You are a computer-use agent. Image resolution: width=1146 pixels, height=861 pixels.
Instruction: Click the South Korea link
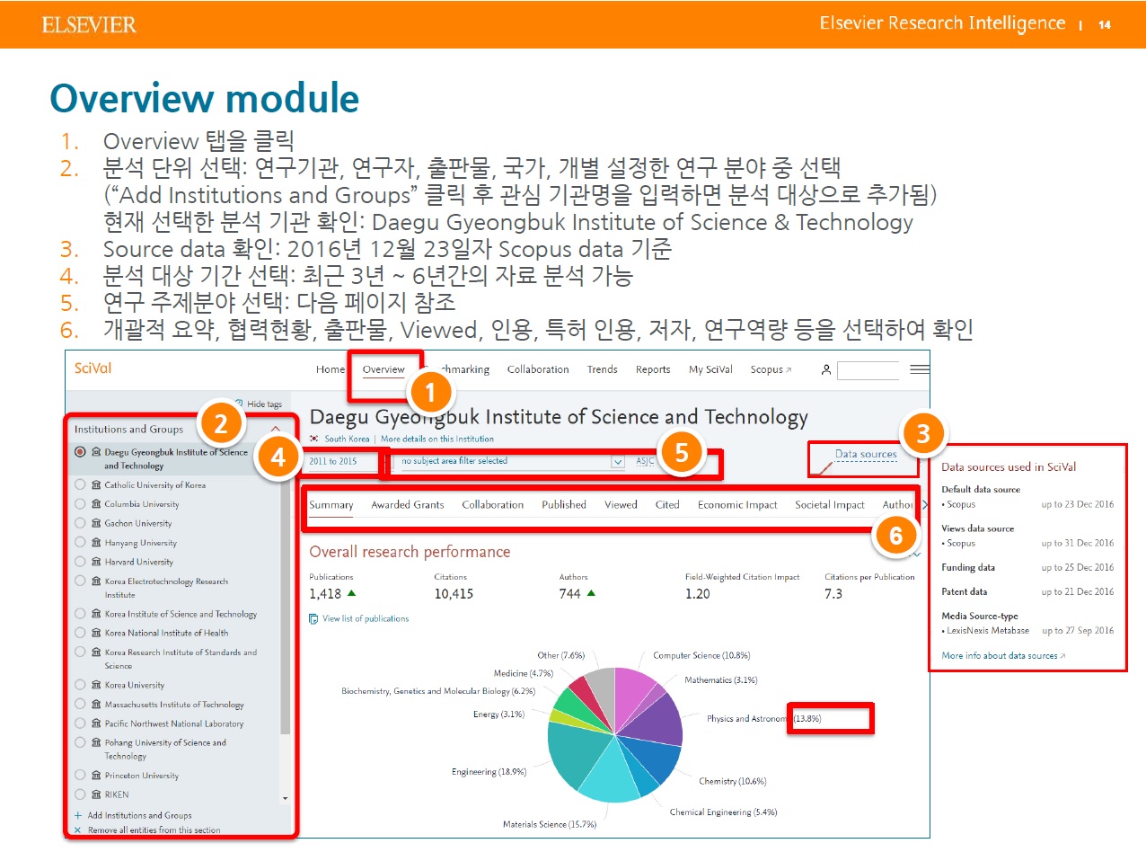point(347,439)
